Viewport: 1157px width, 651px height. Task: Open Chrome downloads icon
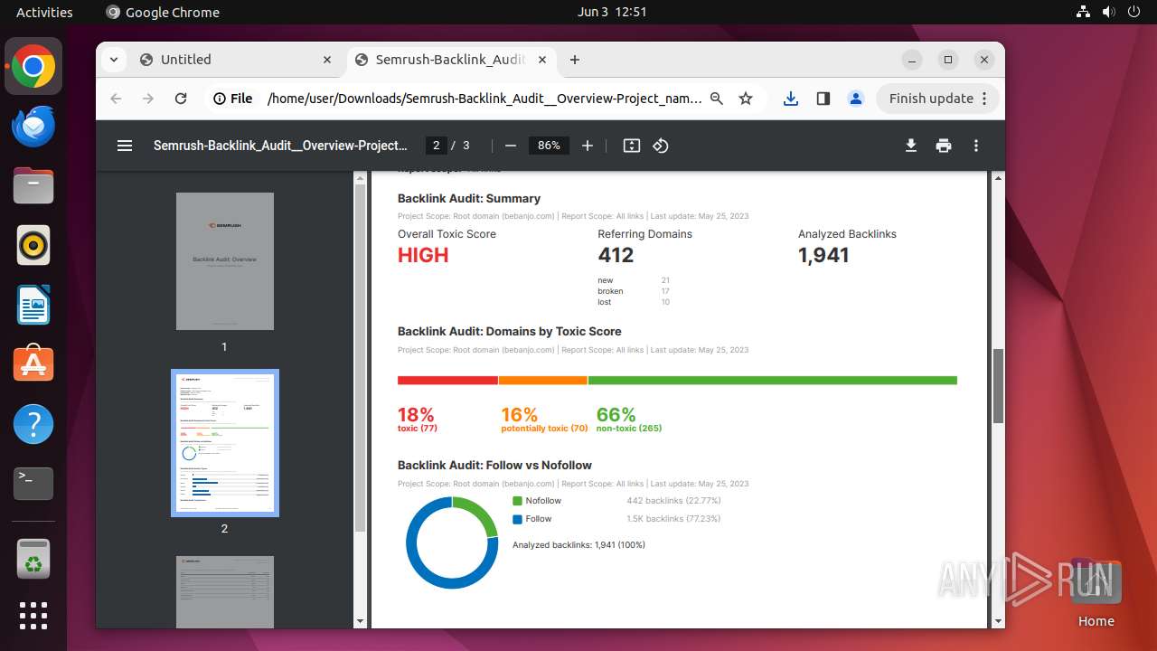point(791,99)
